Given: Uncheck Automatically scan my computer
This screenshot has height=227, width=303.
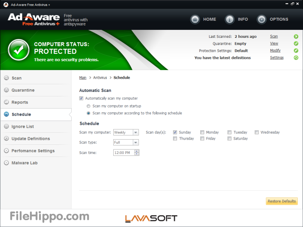Looking at the screenshot, I should coord(81,98).
